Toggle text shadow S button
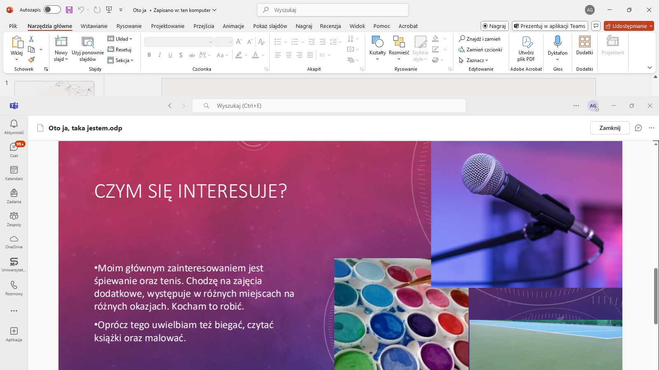Screen dimensions: 659x370 (x=181, y=55)
